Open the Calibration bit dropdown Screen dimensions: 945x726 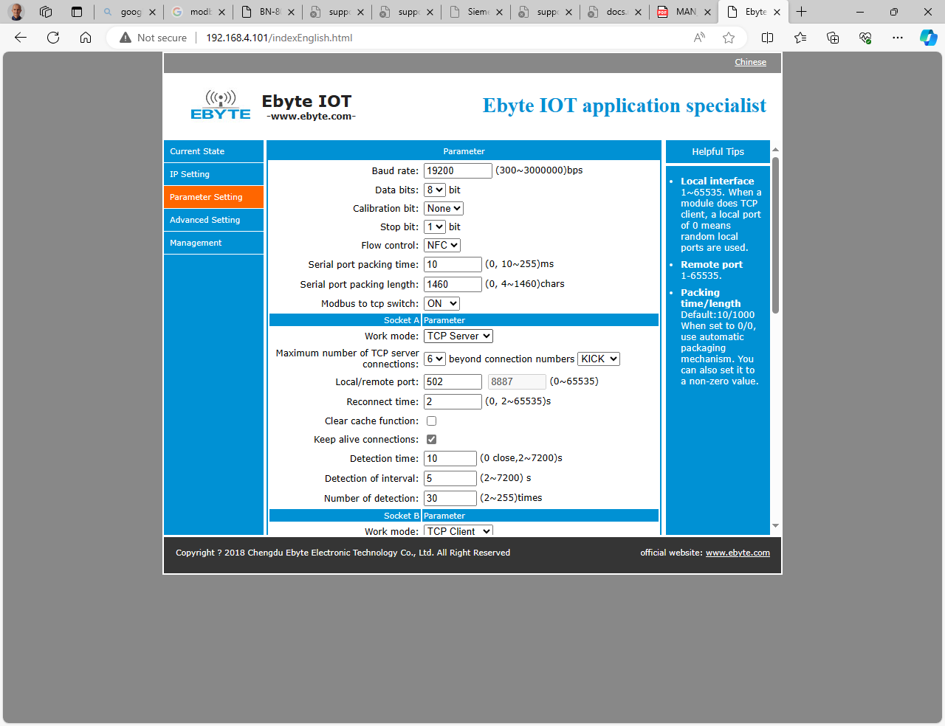[444, 208]
